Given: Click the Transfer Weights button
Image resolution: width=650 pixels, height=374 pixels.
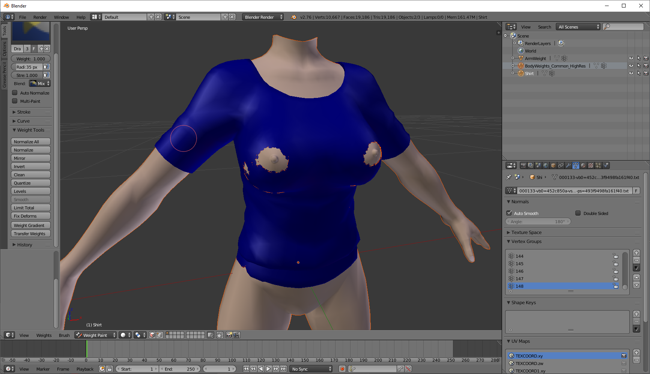Looking at the screenshot, I should pos(31,233).
